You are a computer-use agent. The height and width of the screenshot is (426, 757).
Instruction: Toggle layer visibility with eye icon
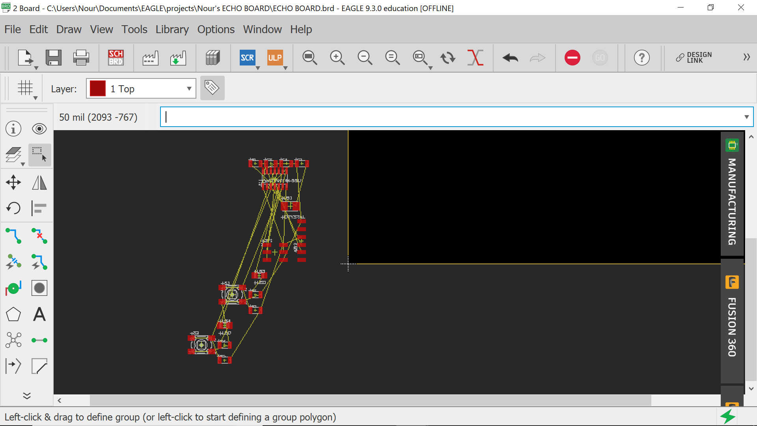39,129
